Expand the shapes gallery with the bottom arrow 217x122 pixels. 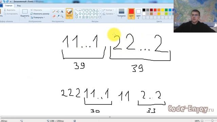(x=100, y=17)
